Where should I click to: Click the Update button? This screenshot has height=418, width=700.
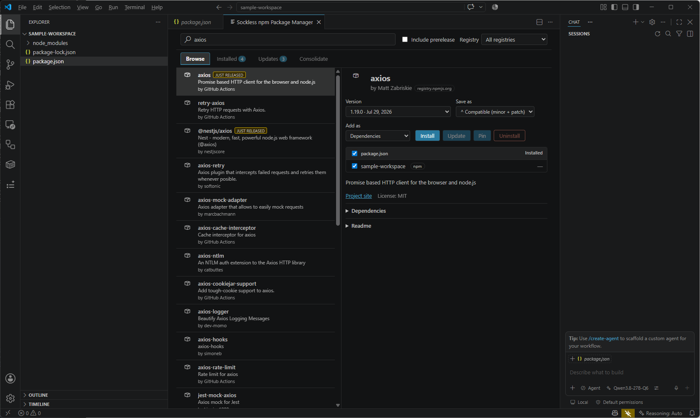pos(456,136)
